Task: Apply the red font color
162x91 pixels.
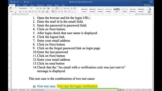Action: [47, 11]
